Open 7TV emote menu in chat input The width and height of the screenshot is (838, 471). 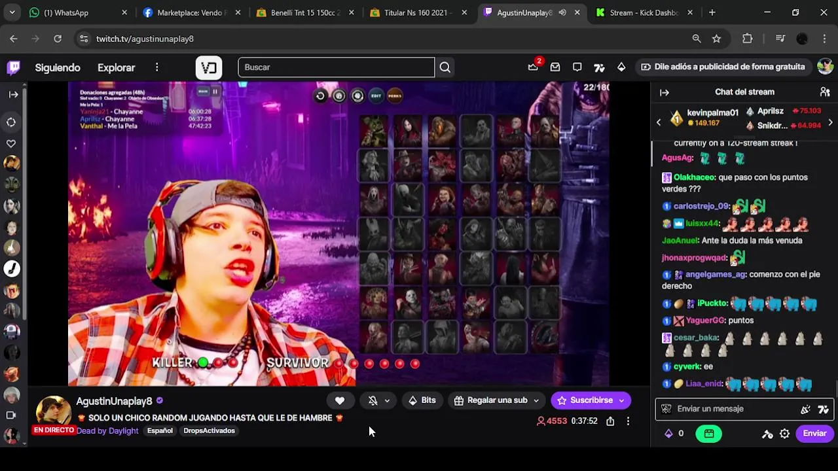click(823, 409)
